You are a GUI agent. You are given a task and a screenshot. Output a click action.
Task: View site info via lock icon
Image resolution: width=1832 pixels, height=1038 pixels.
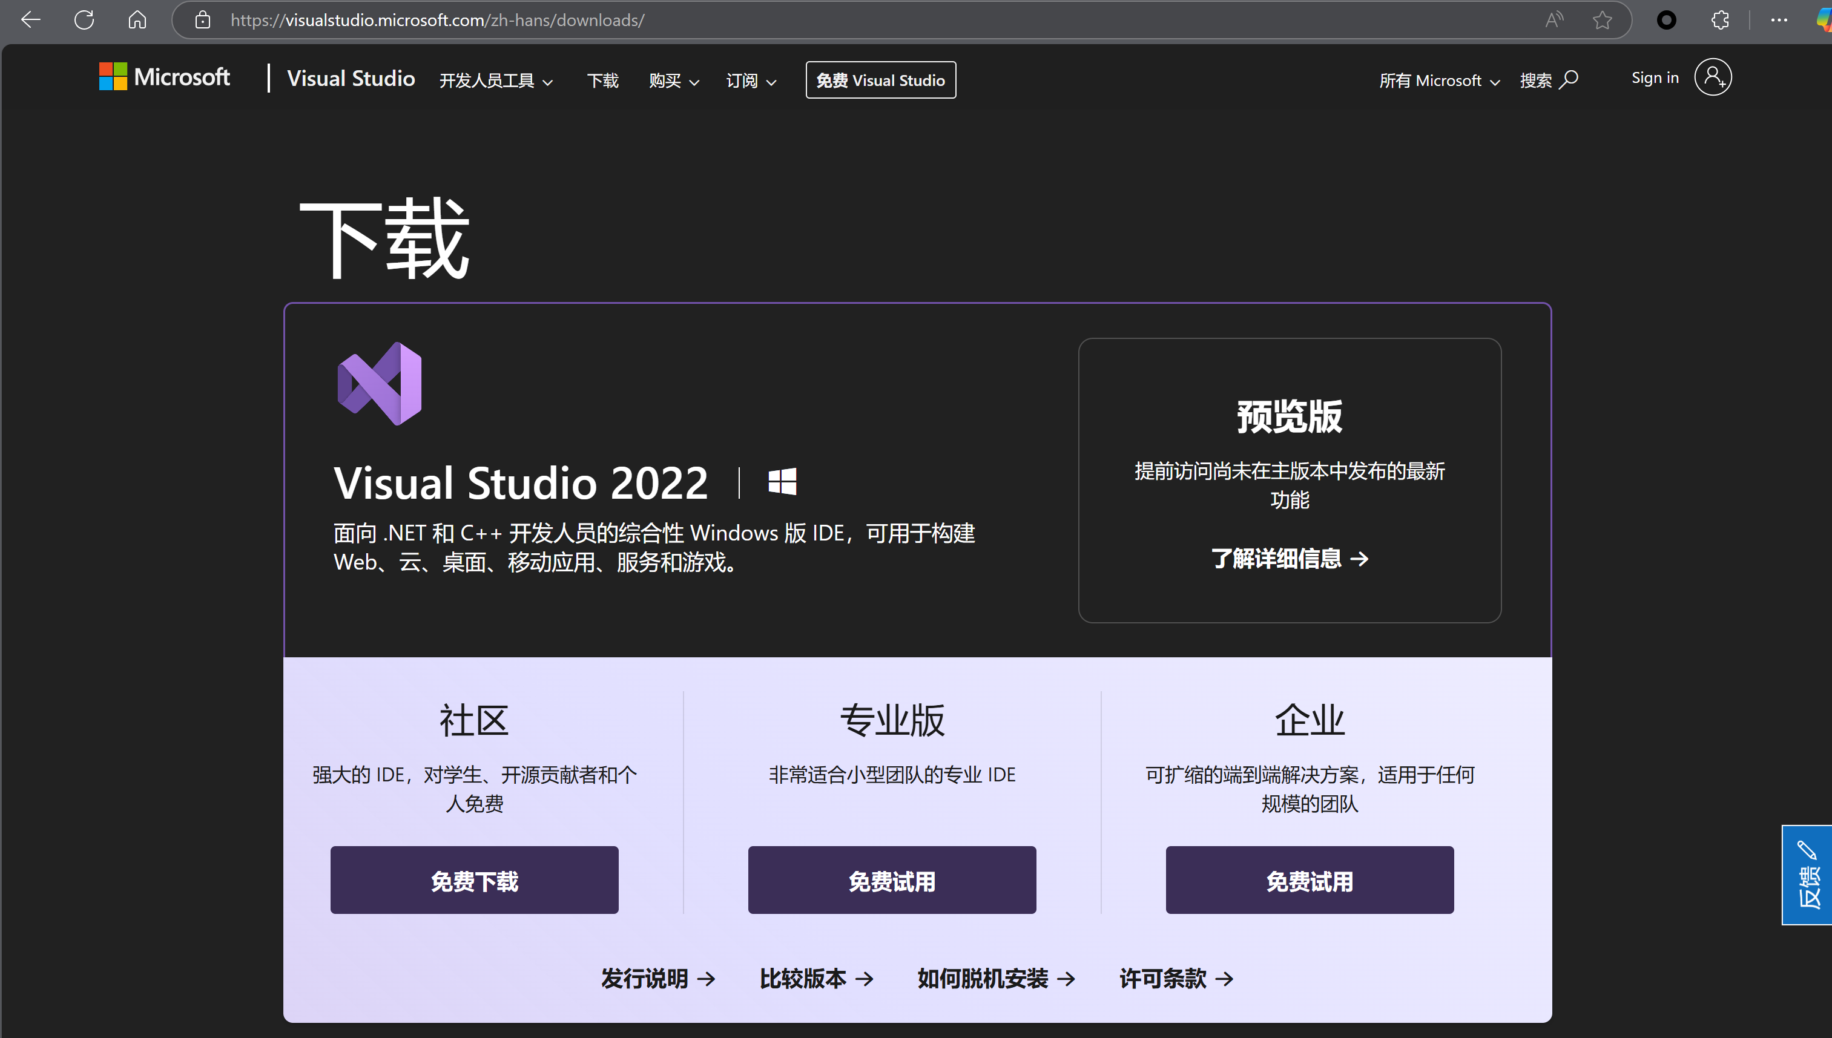[203, 20]
